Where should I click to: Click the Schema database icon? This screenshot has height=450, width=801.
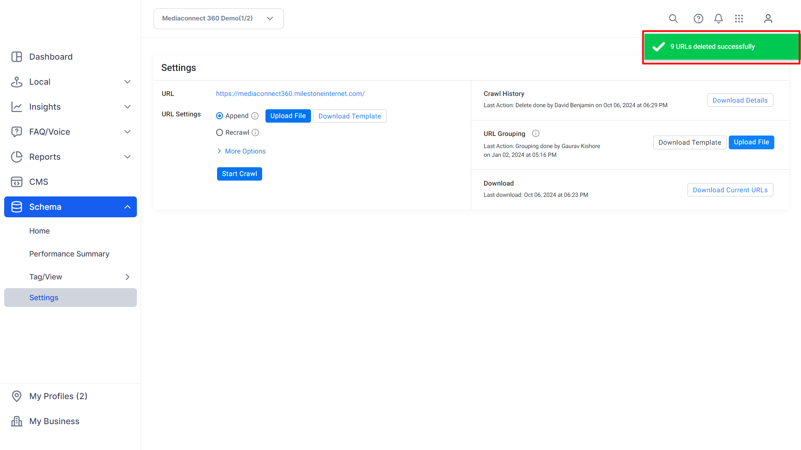click(17, 207)
